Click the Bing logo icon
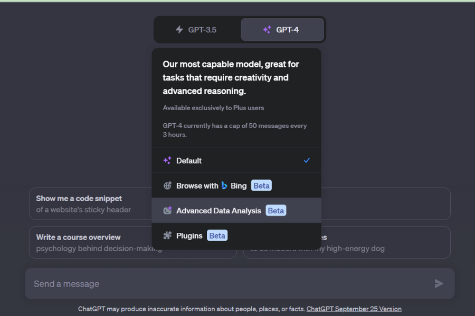The width and height of the screenshot is (475, 316). [224, 185]
